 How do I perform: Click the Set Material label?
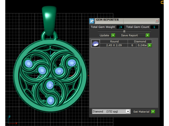click(141, 112)
